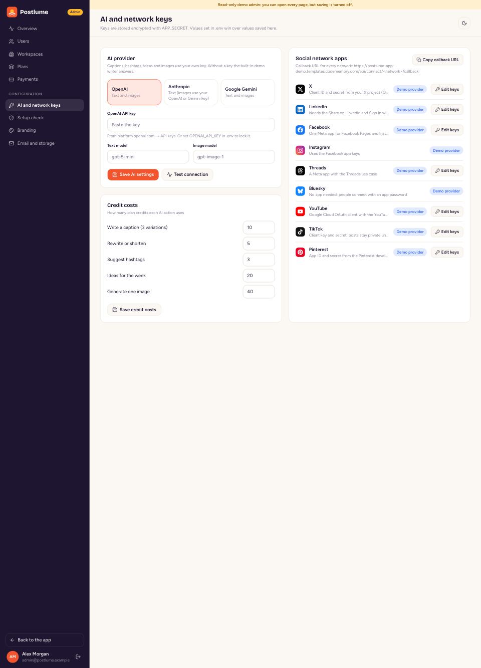Image resolution: width=481 pixels, height=668 pixels.
Task: Edit keys for Facebook
Action: [x=447, y=130]
